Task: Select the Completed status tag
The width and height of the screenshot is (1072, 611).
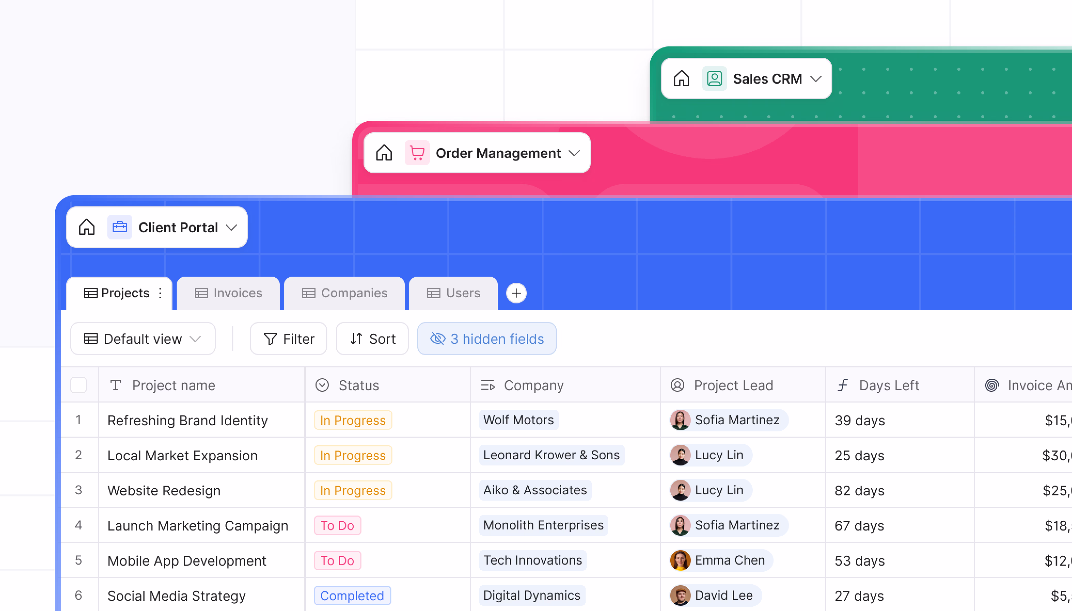Action: (x=352, y=595)
